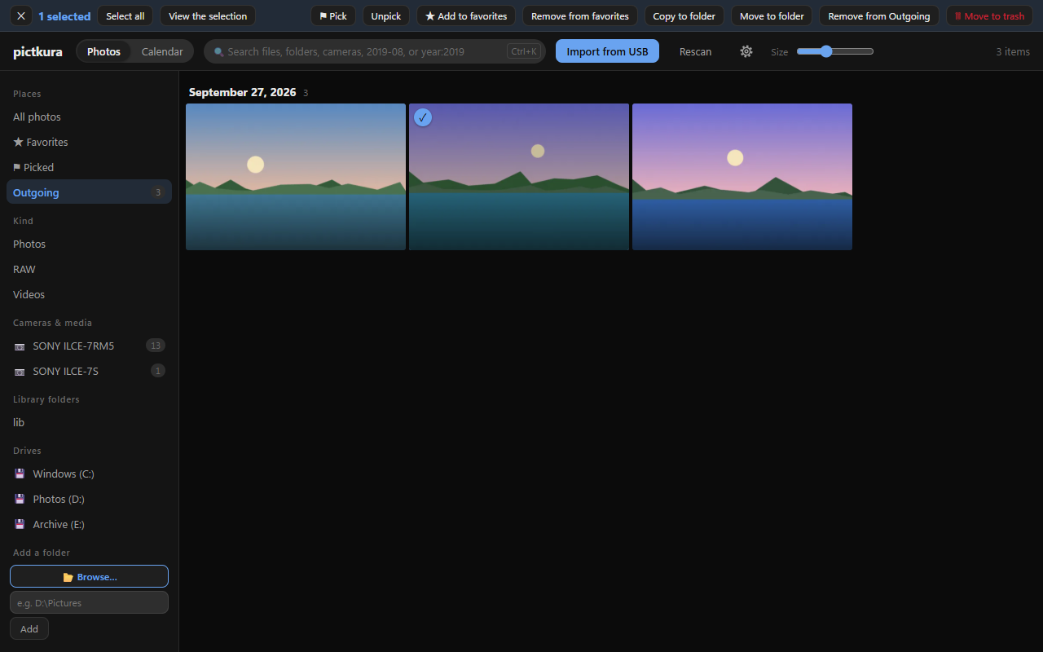Unpick the selected photo
This screenshot has height=652, width=1043.
coord(386,15)
